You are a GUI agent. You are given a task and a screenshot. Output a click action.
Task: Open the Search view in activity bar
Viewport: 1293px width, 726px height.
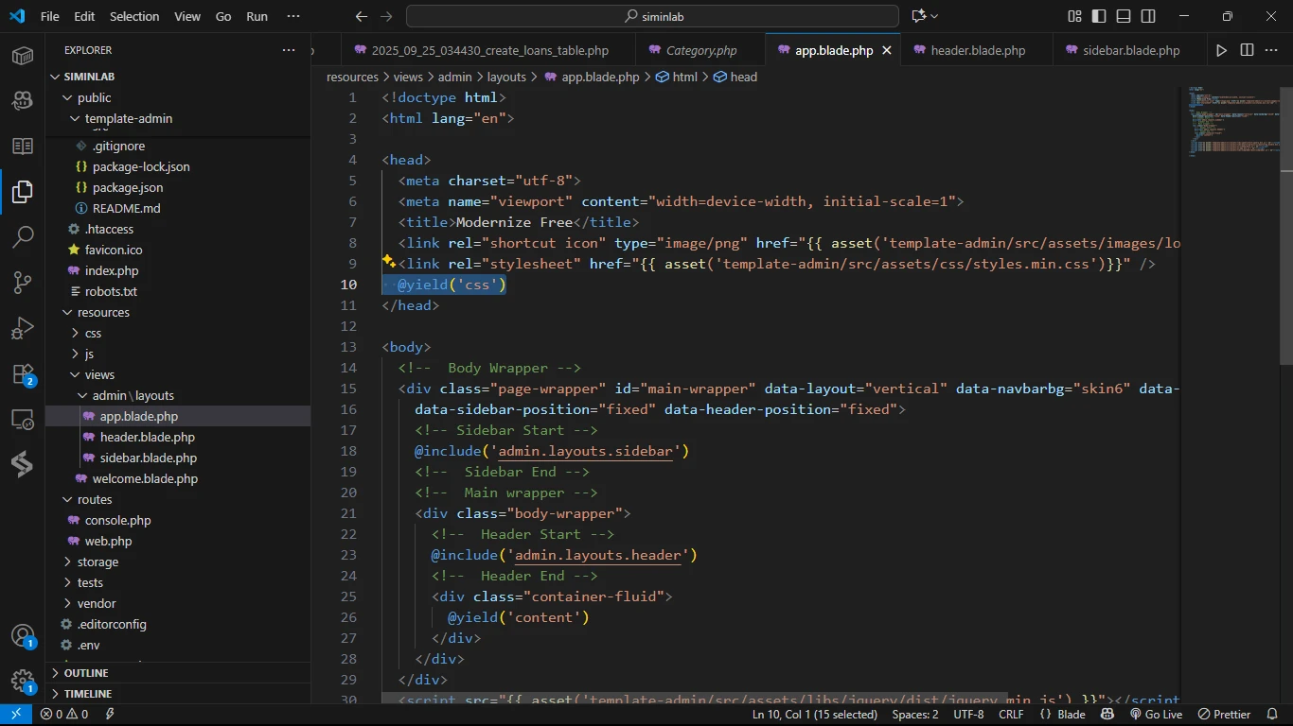tap(23, 237)
